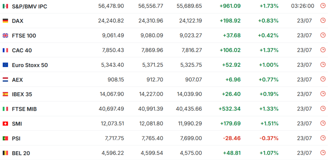The image size is (329, 160).
Task: Click the clock icon in FTSE 100 row
Action: (x=323, y=35)
